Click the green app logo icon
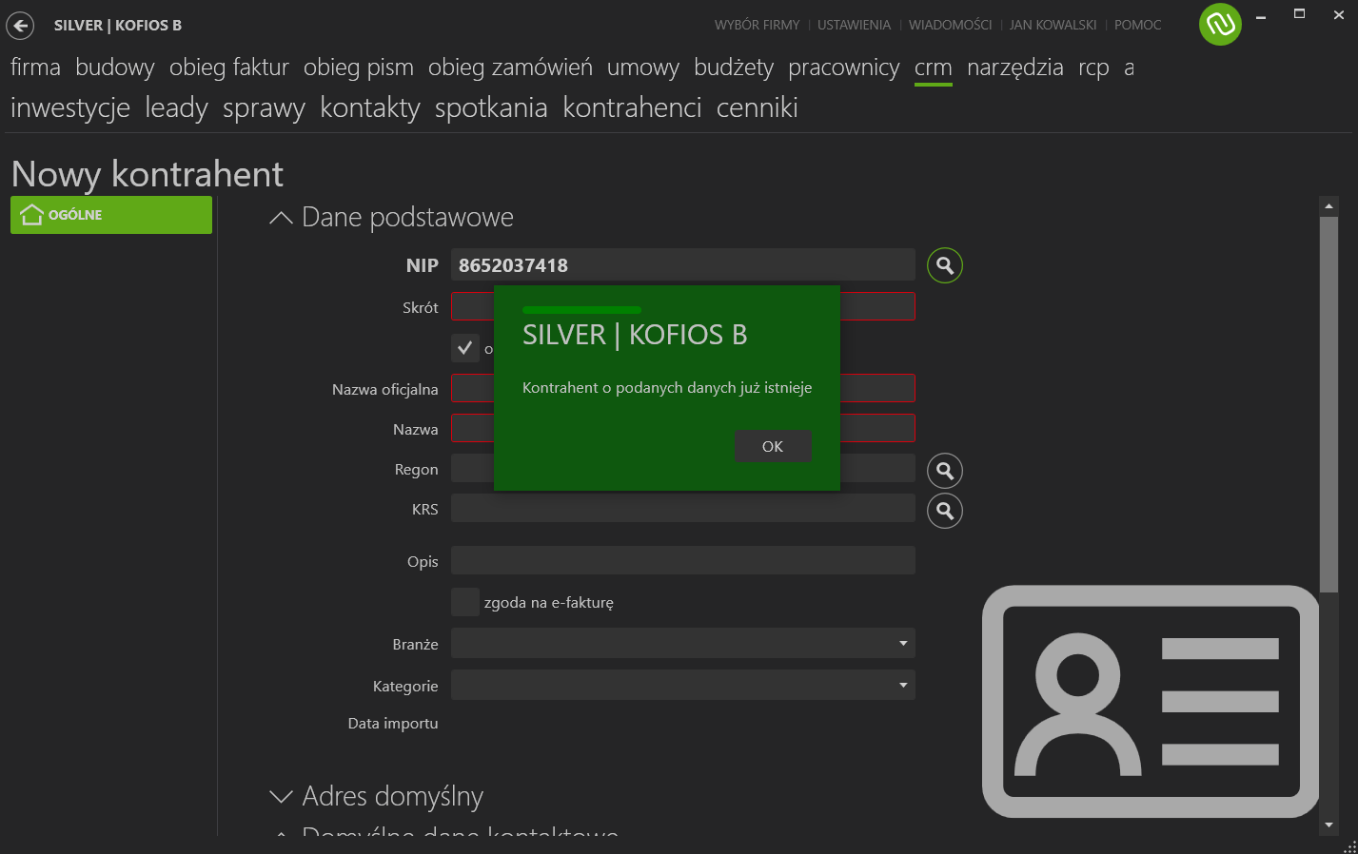Viewport: 1358px width, 854px height. [1220, 25]
